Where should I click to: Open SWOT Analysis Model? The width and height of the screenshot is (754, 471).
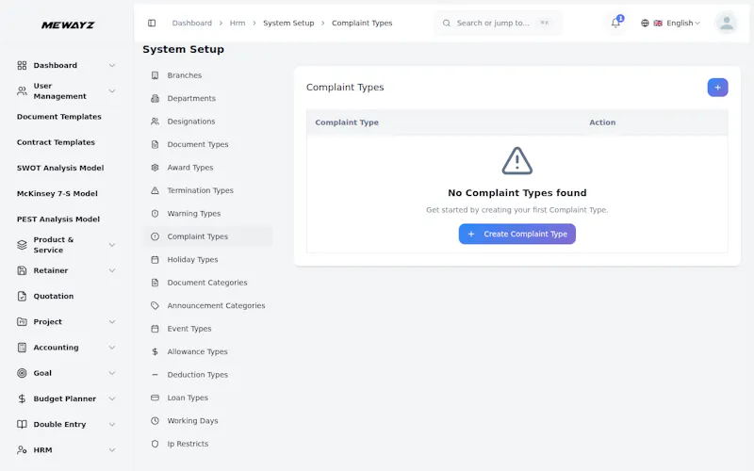coord(60,168)
